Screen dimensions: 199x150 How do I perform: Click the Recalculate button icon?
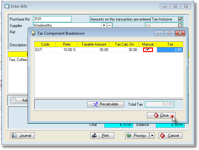tap(95, 104)
